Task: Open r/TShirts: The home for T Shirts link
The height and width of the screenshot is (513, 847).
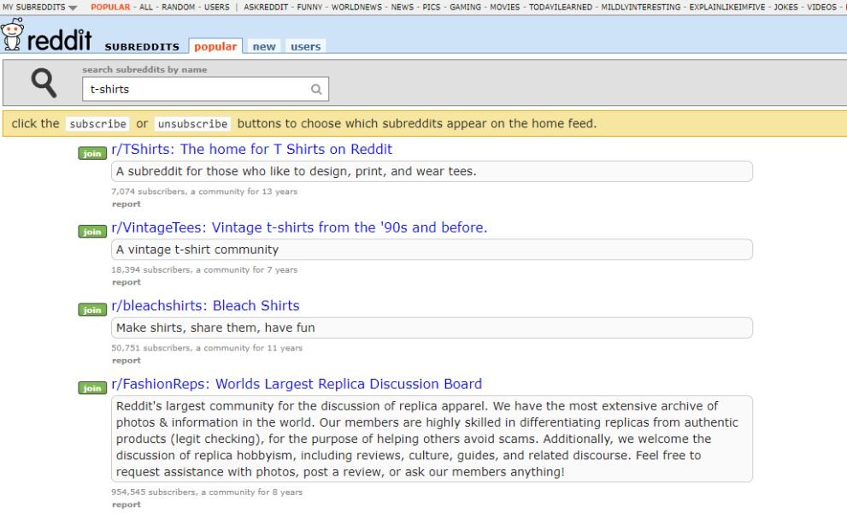Action: (x=252, y=149)
